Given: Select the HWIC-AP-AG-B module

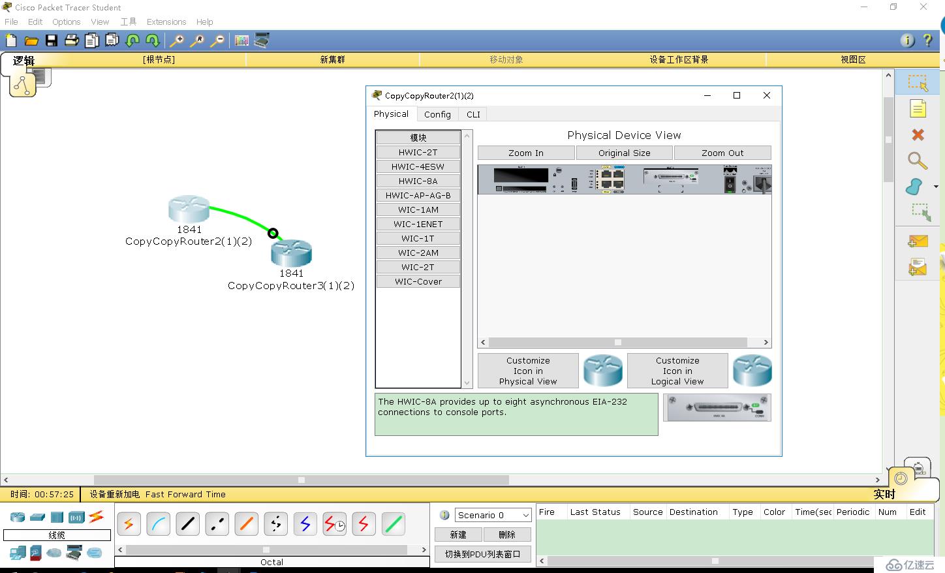Looking at the screenshot, I should [x=418, y=195].
